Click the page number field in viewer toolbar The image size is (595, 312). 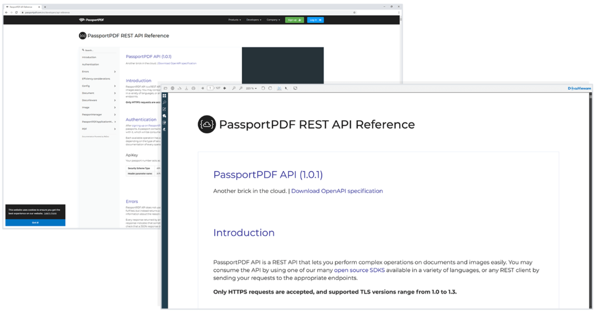(x=210, y=88)
